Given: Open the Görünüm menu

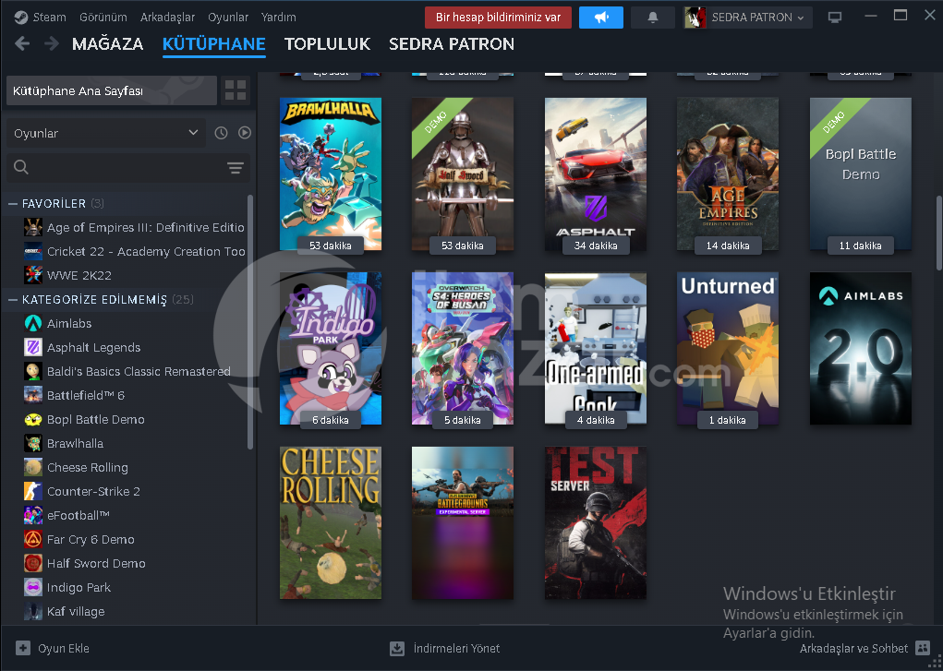Looking at the screenshot, I should tap(103, 17).
